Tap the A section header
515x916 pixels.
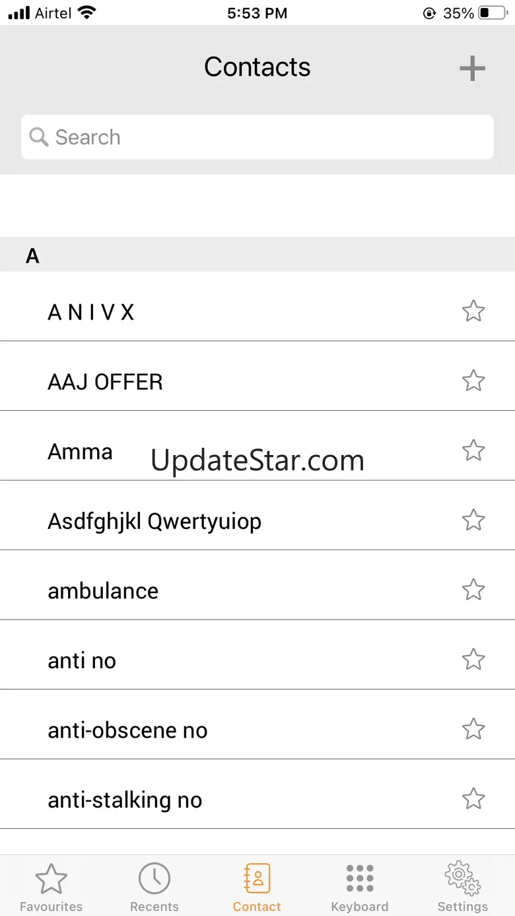(257, 254)
